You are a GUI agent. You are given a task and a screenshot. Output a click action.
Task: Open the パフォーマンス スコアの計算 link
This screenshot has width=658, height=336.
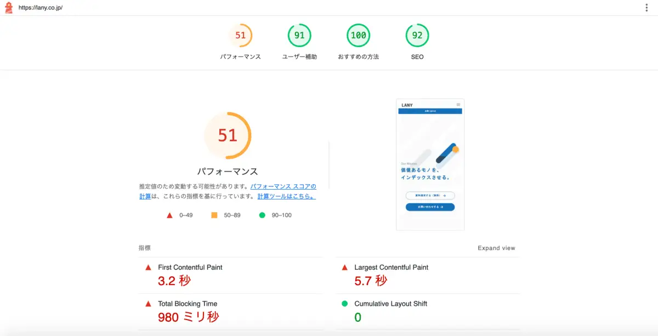[283, 186]
